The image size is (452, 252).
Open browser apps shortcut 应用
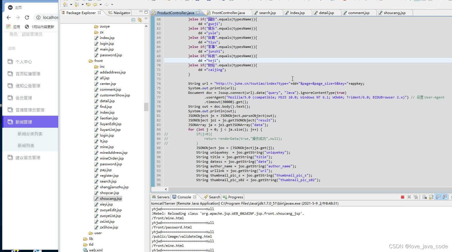[x=13, y=27]
